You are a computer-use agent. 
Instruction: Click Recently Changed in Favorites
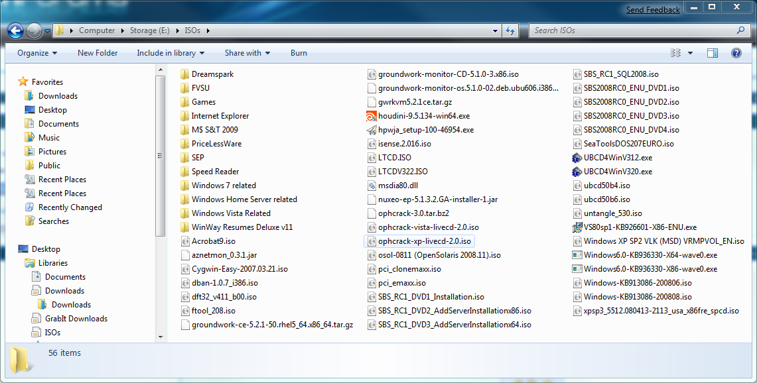pyautogui.click(x=70, y=207)
